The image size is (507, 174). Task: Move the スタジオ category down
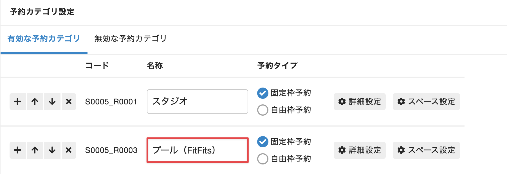(52, 102)
